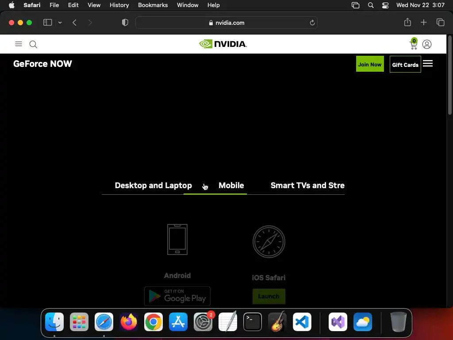Open Visual Studio Code from the Dock
This screenshot has height=340, width=453.
[x=302, y=322]
